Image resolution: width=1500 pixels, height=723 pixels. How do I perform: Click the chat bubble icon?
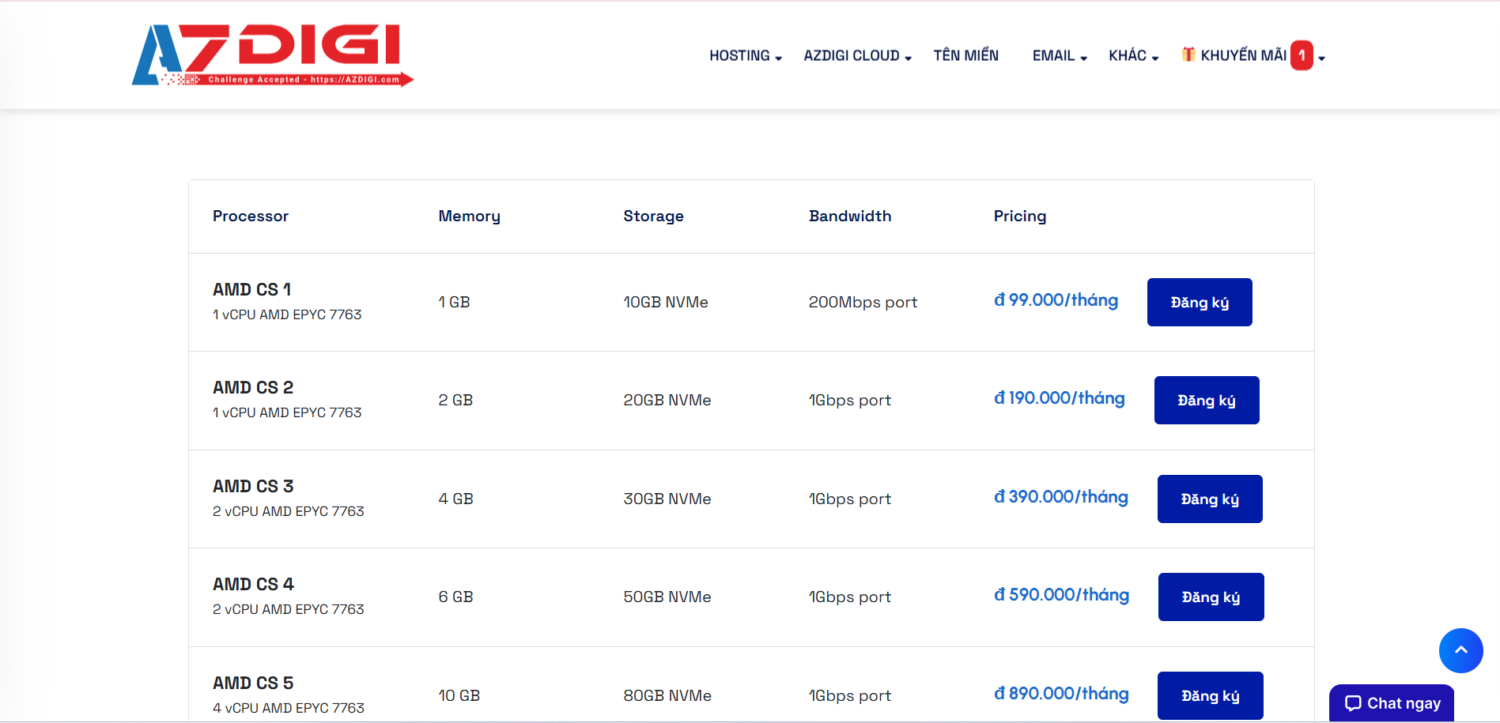(1353, 703)
